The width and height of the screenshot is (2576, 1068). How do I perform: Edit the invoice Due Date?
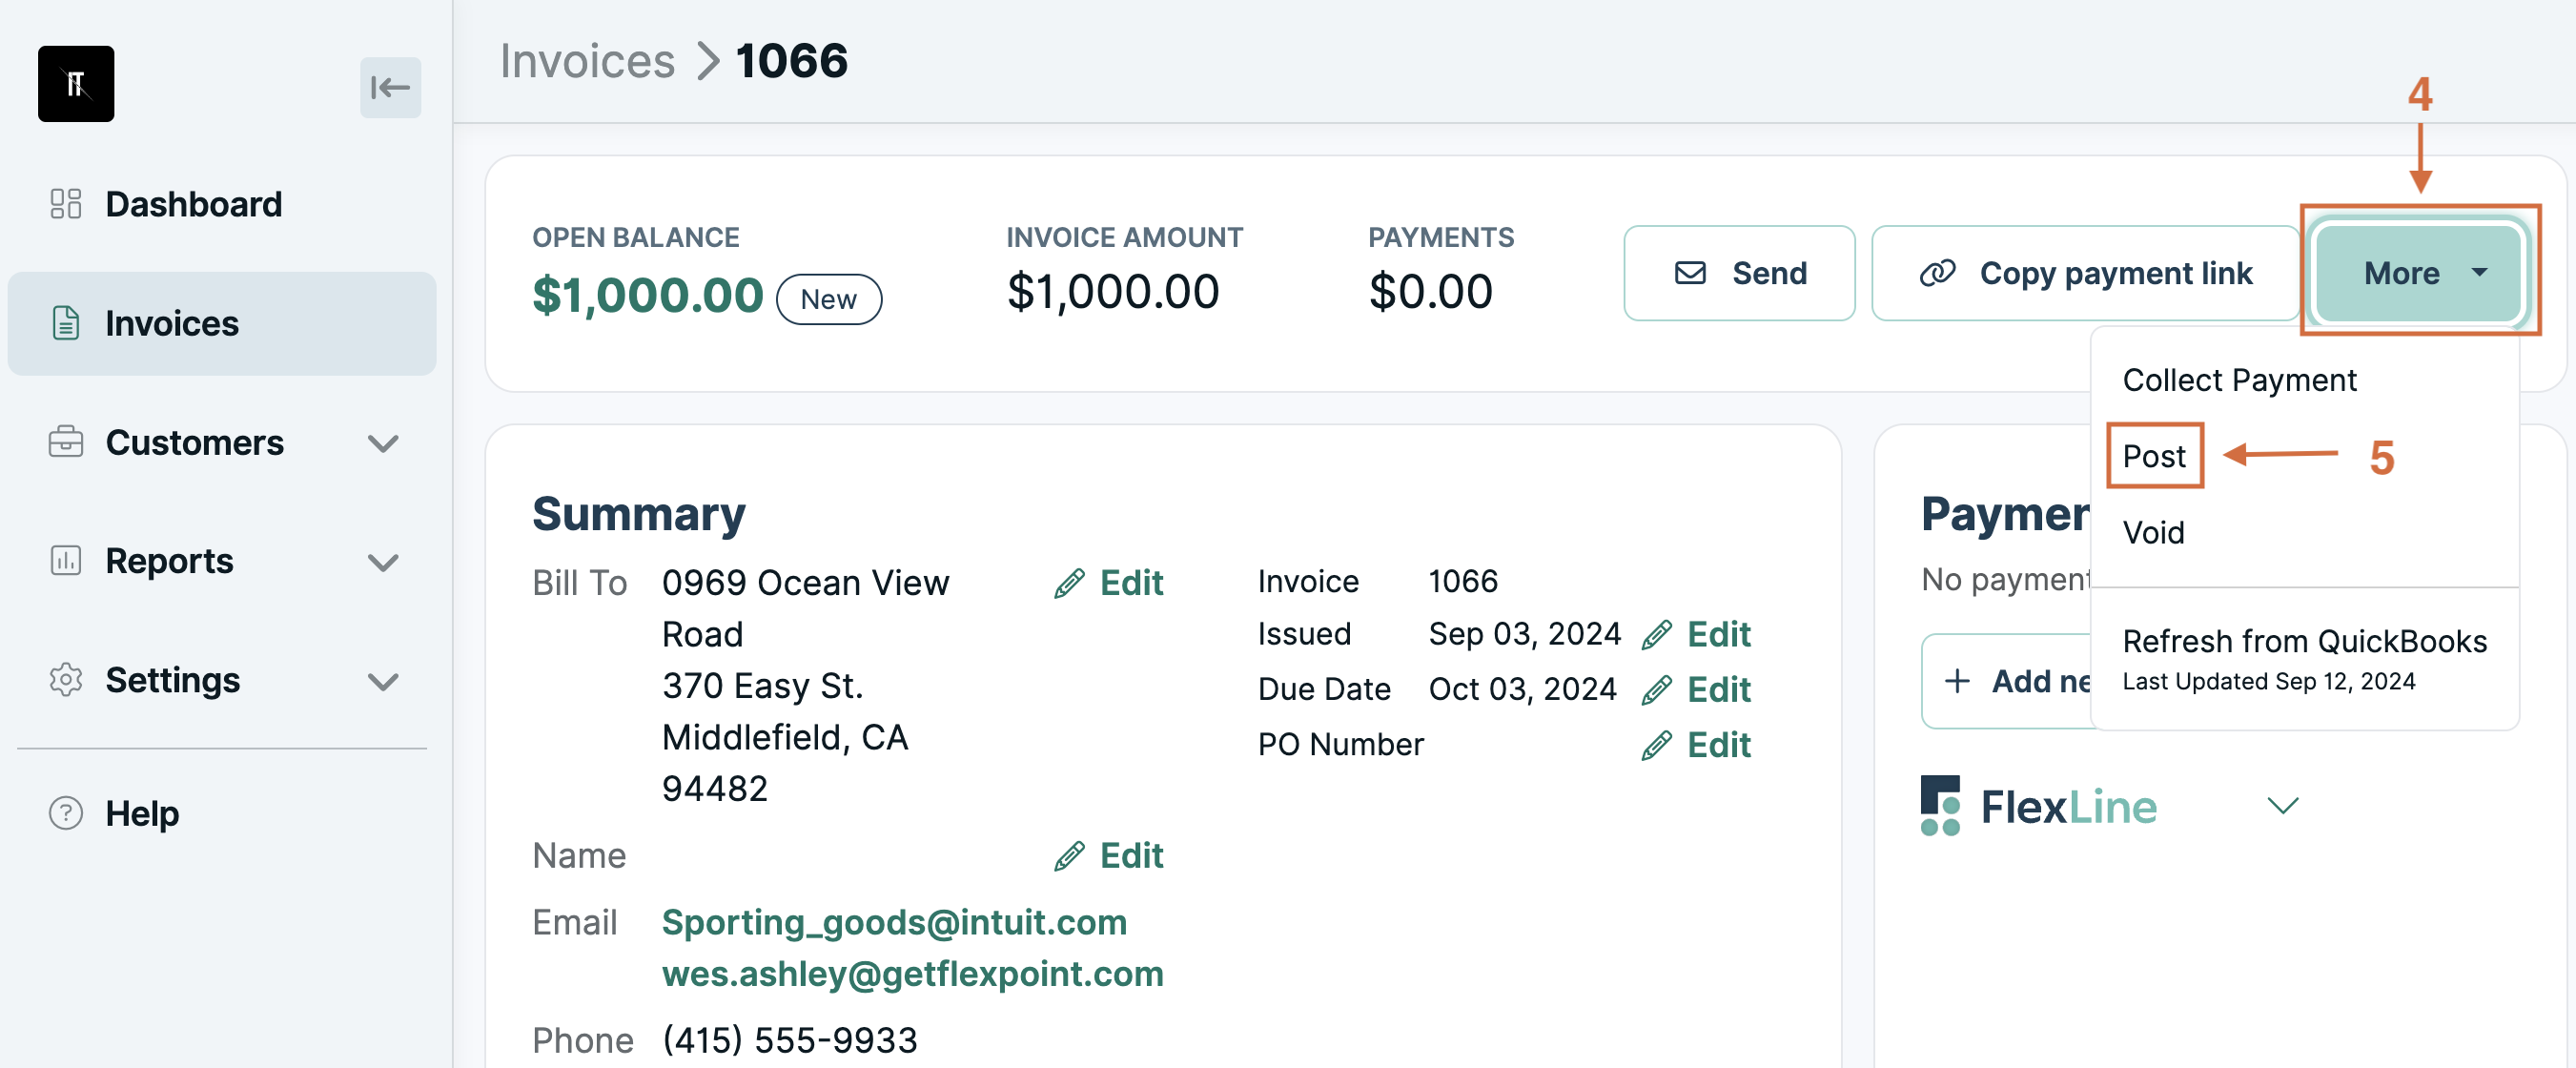(1696, 690)
